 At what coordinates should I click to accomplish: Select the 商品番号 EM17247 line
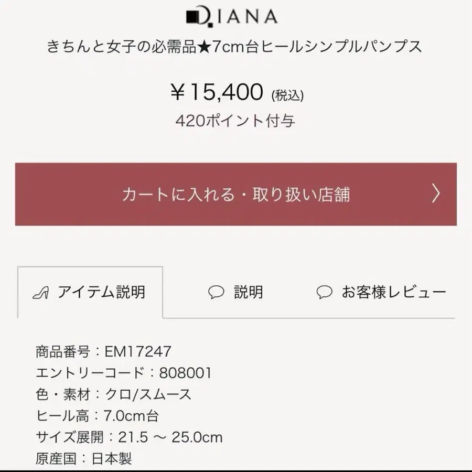pyautogui.click(x=103, y=351)
